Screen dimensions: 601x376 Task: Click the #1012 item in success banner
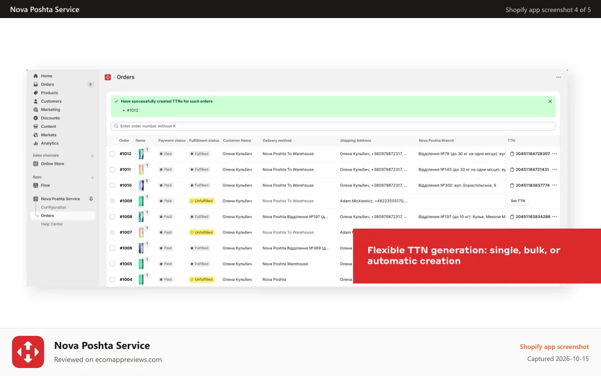[132, 110]
